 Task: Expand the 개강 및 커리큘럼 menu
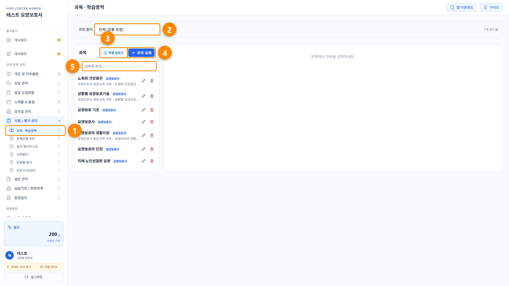point(34,74)
